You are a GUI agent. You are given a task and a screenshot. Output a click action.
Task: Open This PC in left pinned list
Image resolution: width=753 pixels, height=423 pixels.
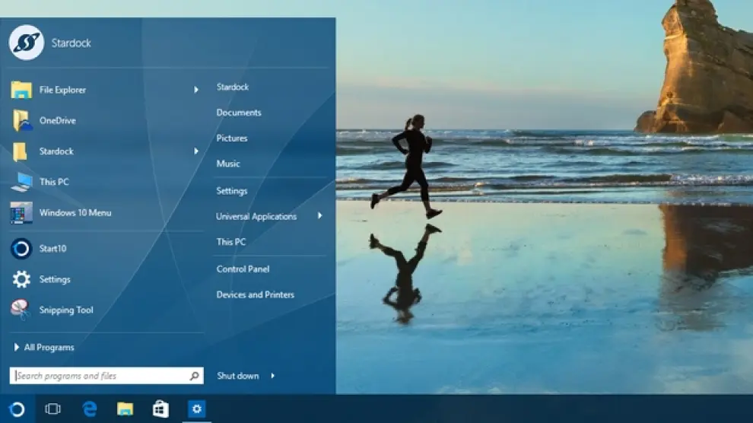point(21,182)
